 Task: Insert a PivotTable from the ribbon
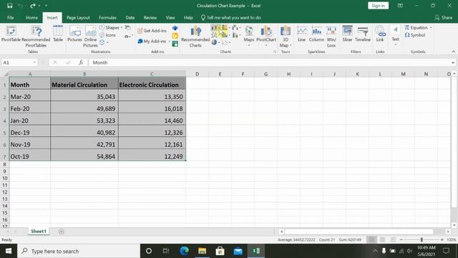tap(11, 34)
